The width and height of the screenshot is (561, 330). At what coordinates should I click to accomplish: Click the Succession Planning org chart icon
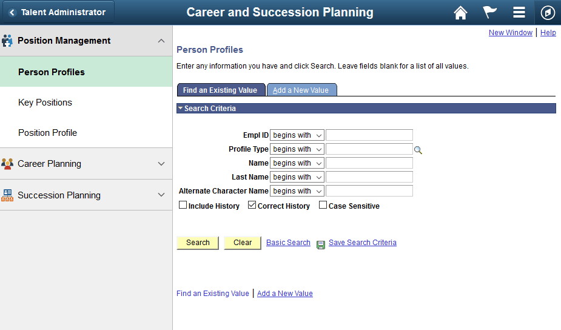[7, 195]
